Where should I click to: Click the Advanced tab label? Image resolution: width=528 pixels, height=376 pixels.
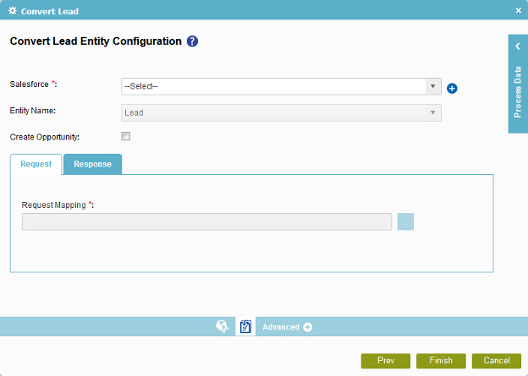pyautogui.click(x=281, y=327)
